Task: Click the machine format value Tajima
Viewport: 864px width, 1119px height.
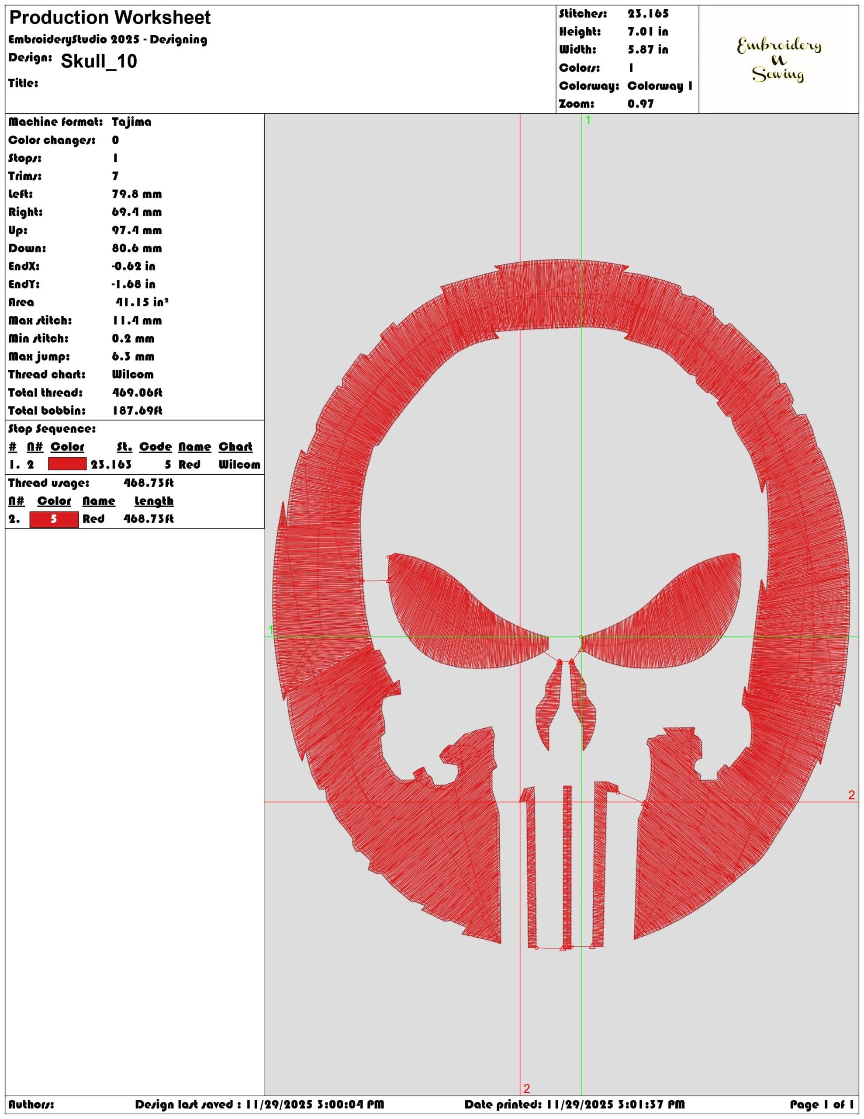Action: pos(131,122)
